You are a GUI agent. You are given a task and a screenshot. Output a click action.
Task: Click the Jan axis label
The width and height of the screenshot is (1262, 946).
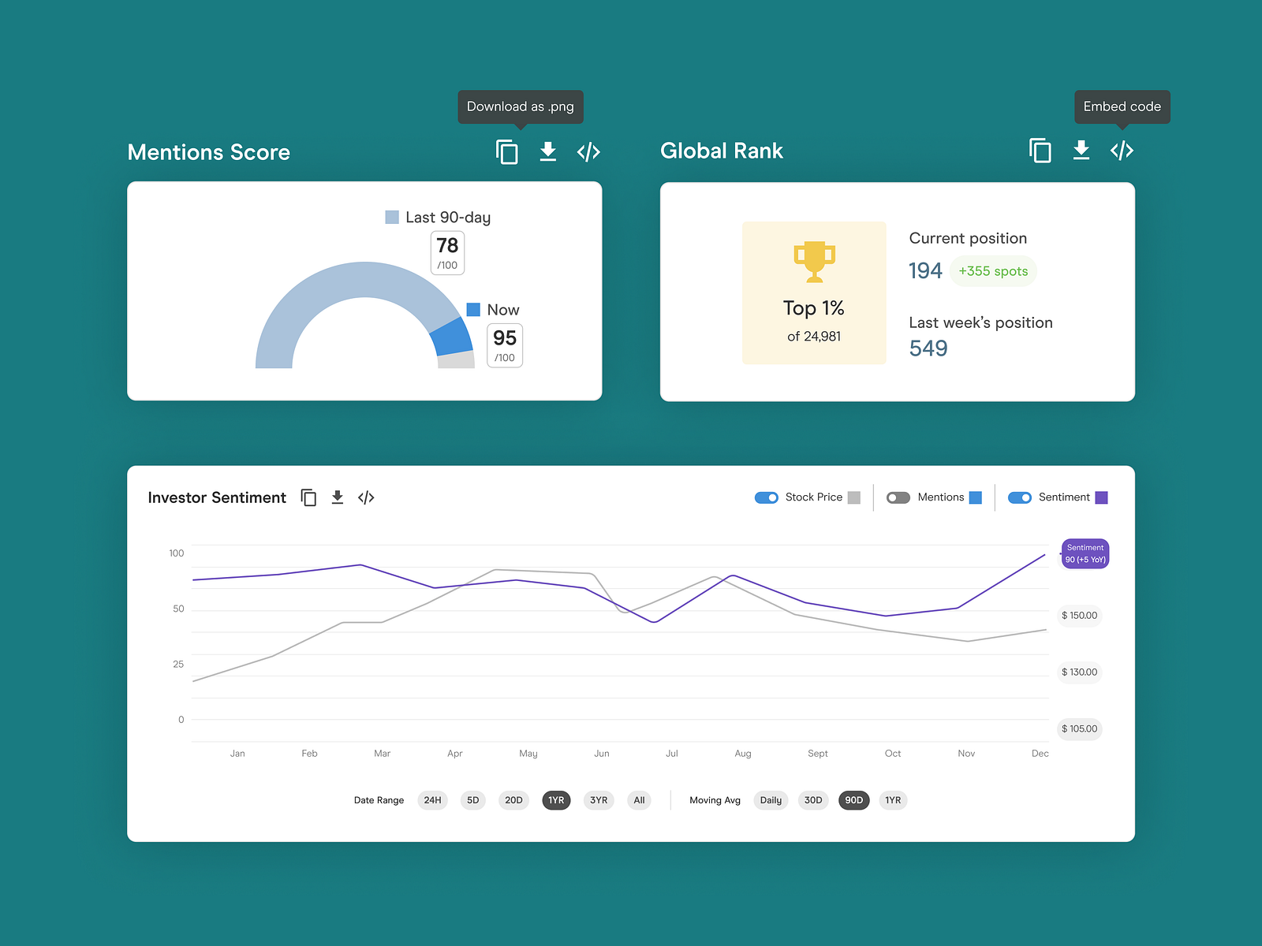click(237, 754)
